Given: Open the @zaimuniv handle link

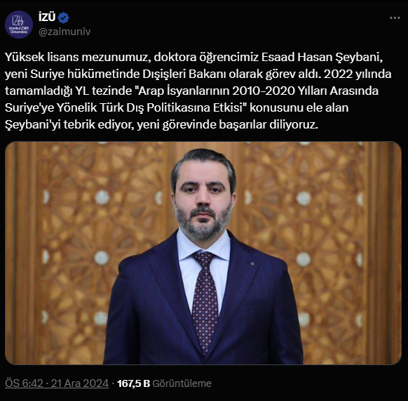Looking at the screenshot, I should pyautogui.click(x=64, y=32).
